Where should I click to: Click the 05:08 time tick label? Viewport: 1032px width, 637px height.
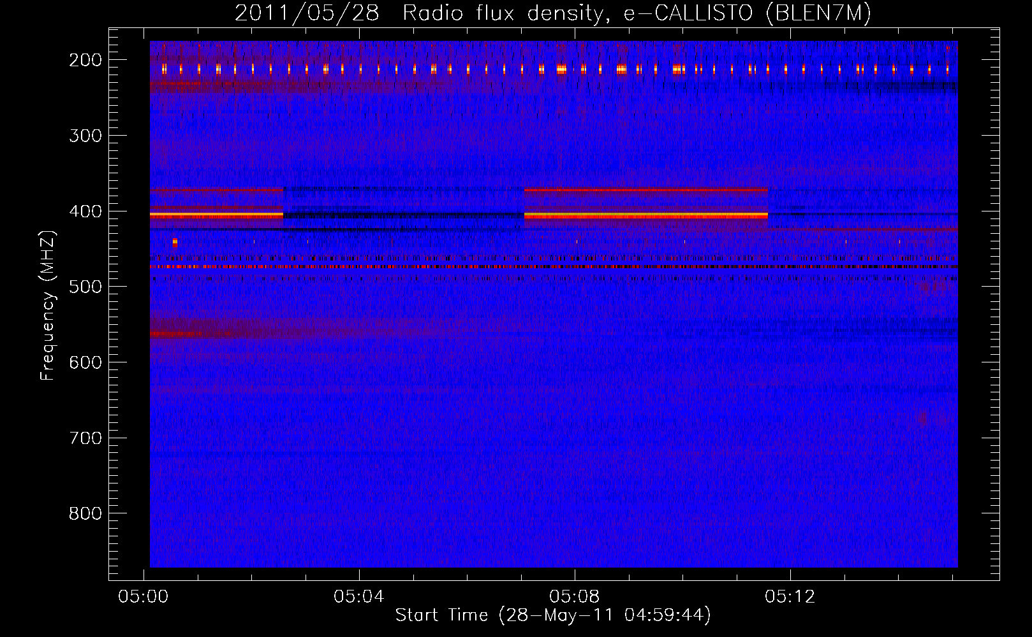pos(575,596)
